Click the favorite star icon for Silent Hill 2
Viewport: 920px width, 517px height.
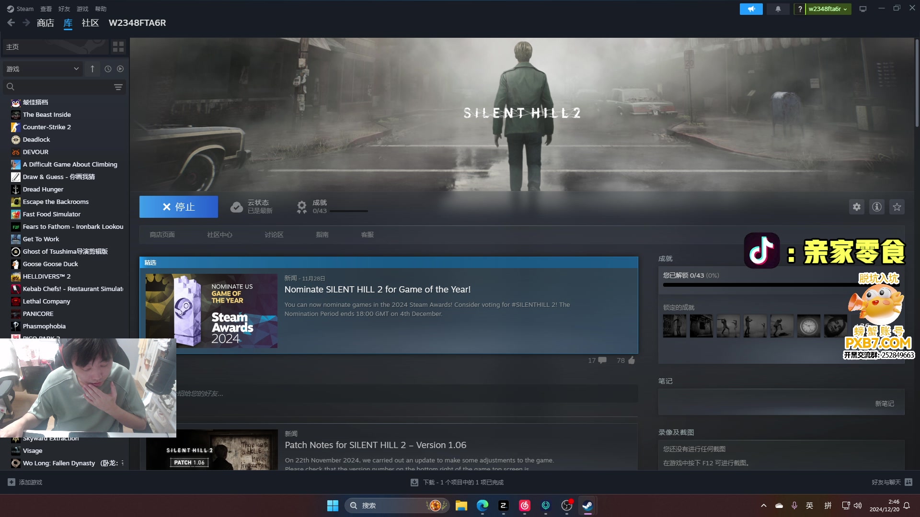(x=897, y=206)
